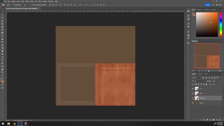224x126 pixels.
Task: Open Auto-Select Layer dropdown
Action: pos(26,5)
